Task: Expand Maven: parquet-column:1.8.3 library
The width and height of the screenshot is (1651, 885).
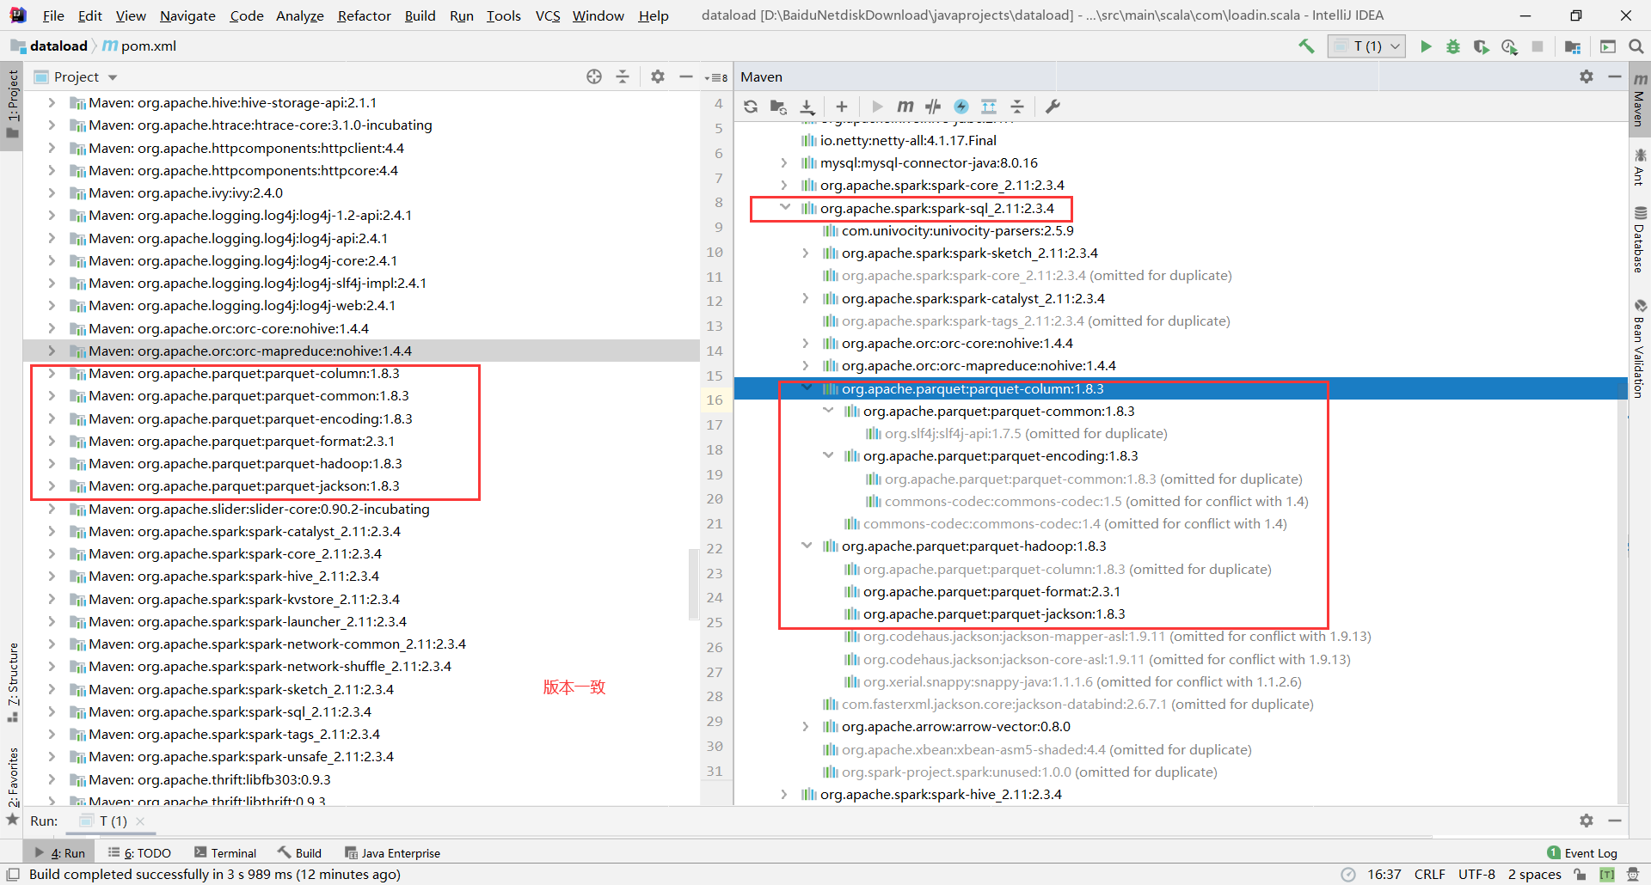Action: [52, 373]
